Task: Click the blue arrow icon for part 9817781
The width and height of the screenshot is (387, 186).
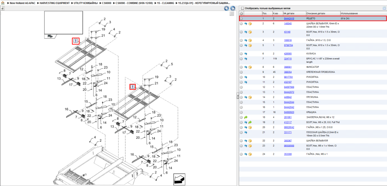Action: pyautogui.click(x=246, y=77)
